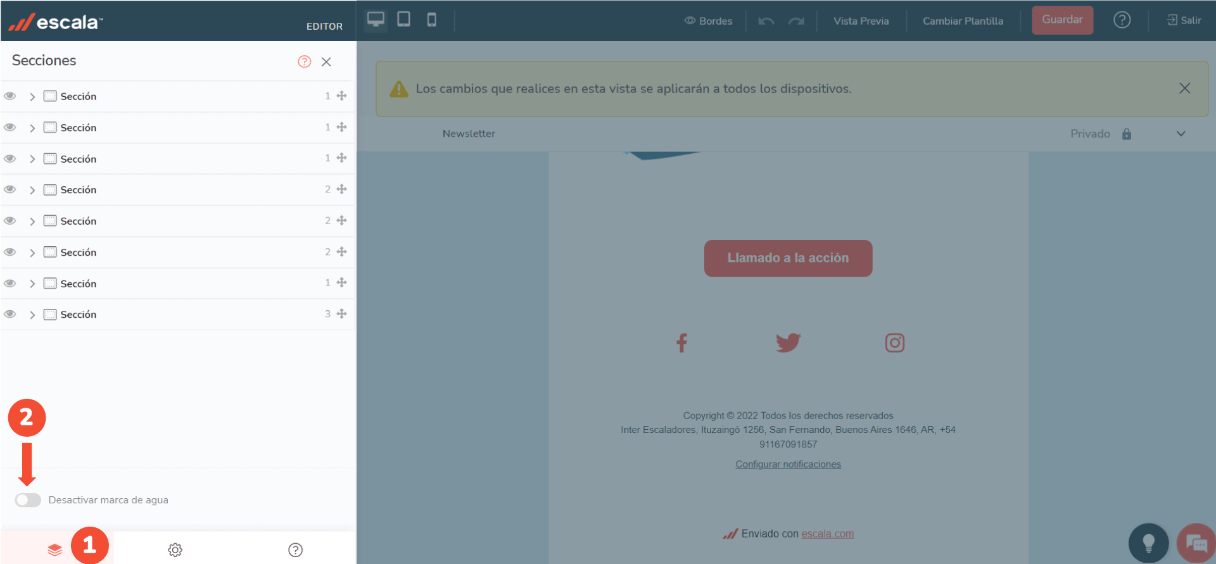Image resolution: width=1216 pixels, height=564 pixels.
Task: Expand the fourth Sección chevron
Action: (x=32, y=190)
